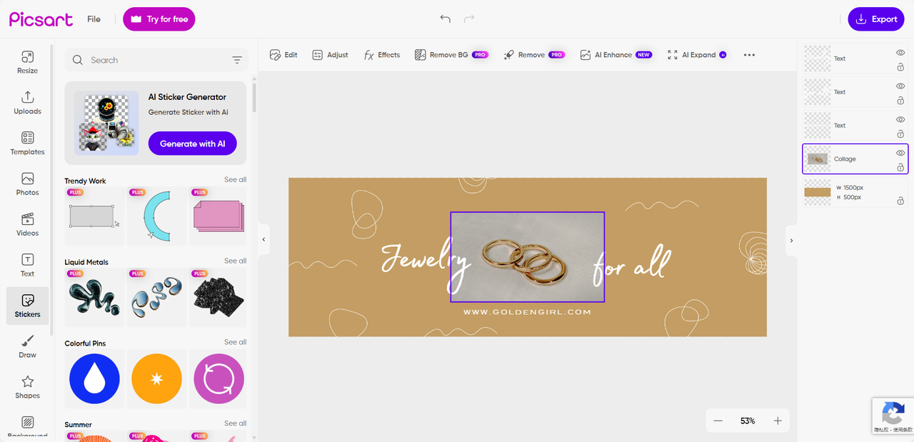Open the File menu
Screen dimensions: 914x442
tap(94, 19)
